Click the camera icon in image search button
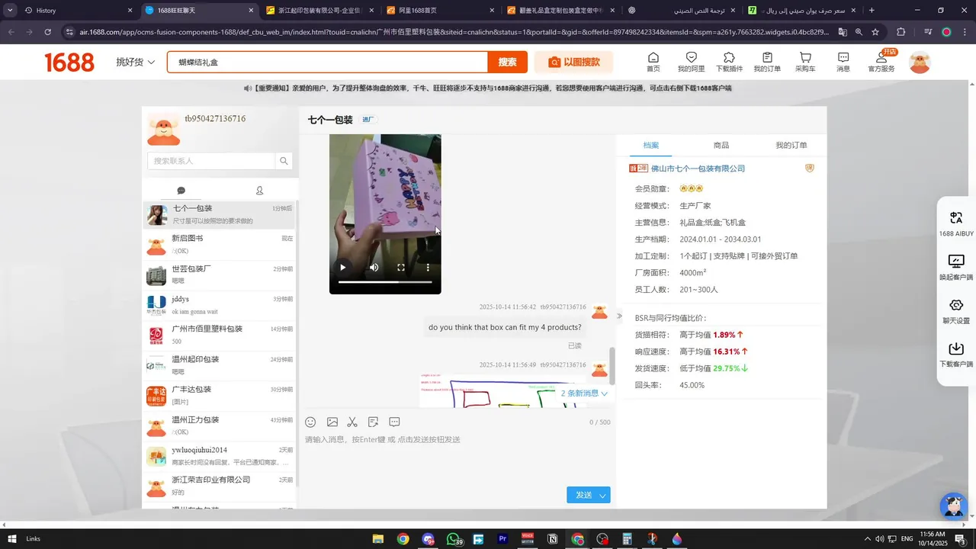This screenshot has width=976, height=549. click(x=554, y=63)
